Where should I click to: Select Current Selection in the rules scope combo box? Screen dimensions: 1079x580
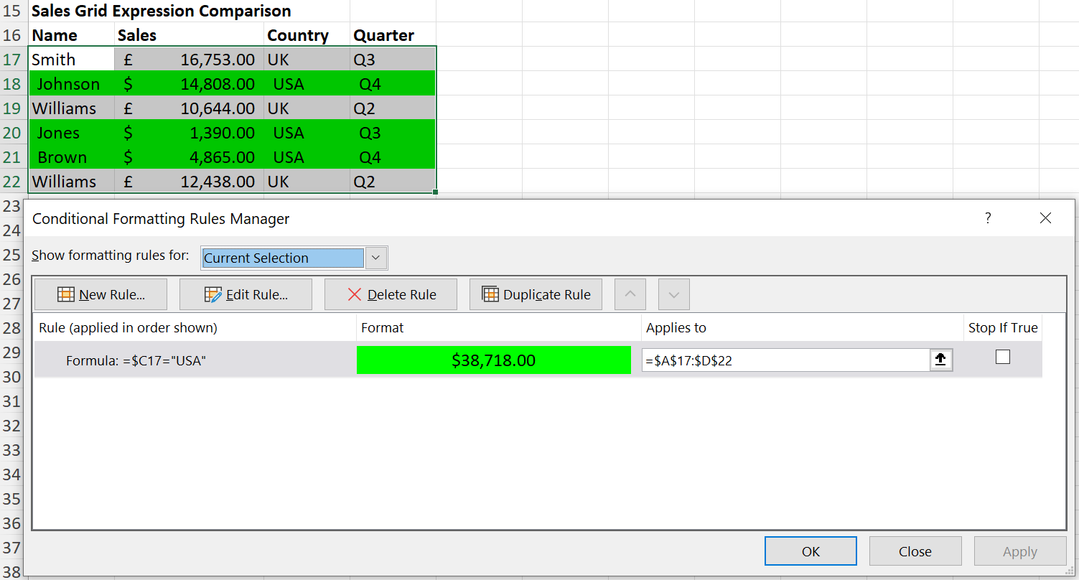click(284, 258)
